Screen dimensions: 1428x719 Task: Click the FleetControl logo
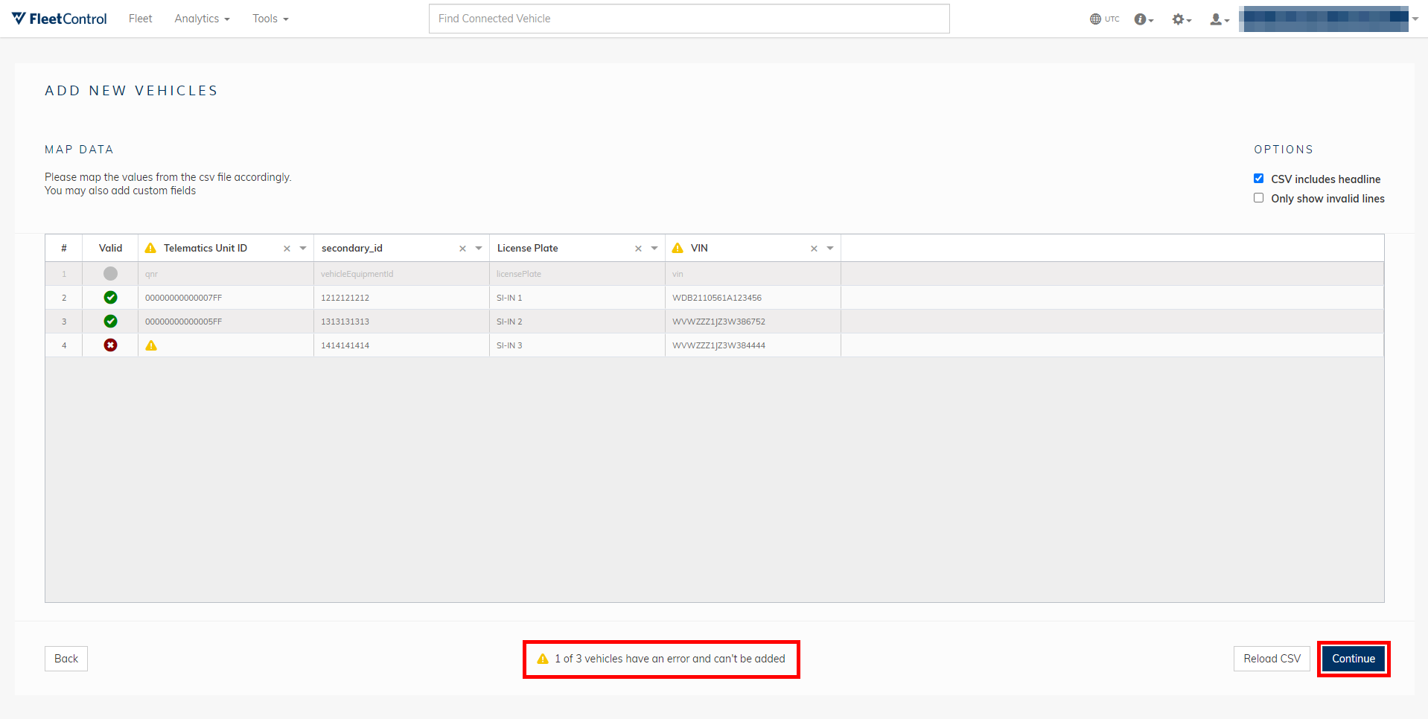(60, 19)
